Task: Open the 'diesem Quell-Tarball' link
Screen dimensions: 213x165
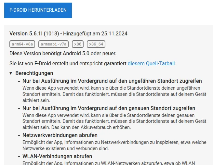Action: [152, 64]
